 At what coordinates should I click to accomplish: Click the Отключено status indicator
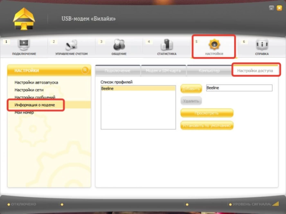[22, 204]
